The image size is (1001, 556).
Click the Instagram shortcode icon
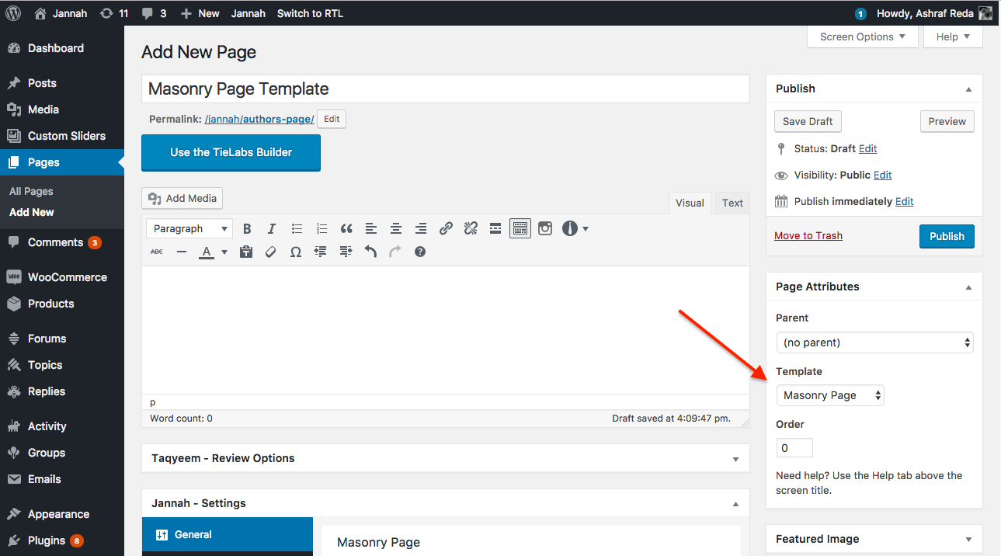pyautogui.click(x=545, y=228)
